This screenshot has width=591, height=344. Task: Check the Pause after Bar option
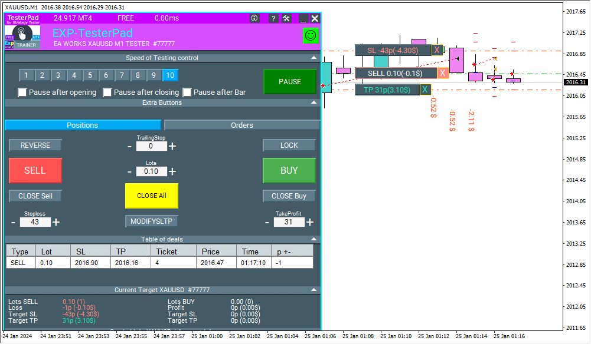pos(187,92)
